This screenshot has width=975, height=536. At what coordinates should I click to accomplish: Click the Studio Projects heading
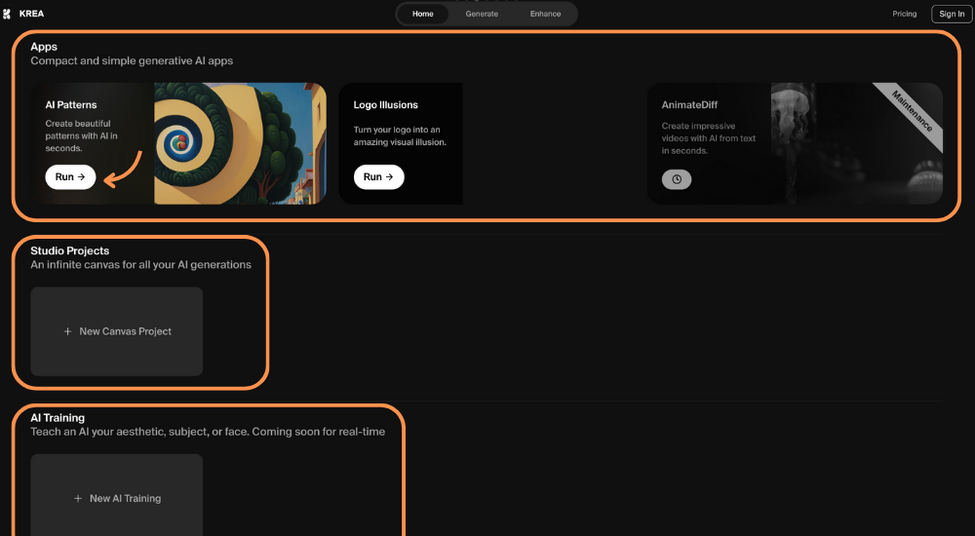69,250
